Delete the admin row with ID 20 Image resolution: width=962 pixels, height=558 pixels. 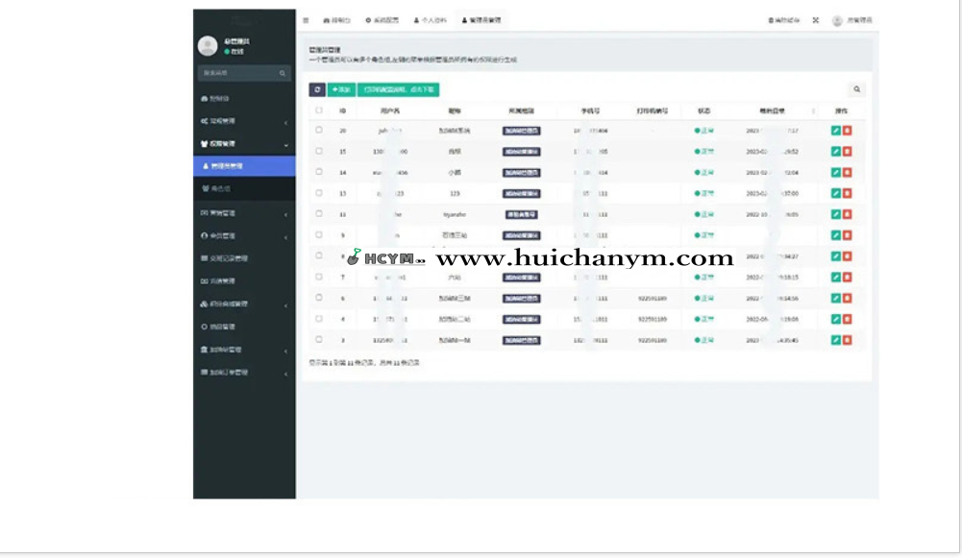tap(848, 131)
